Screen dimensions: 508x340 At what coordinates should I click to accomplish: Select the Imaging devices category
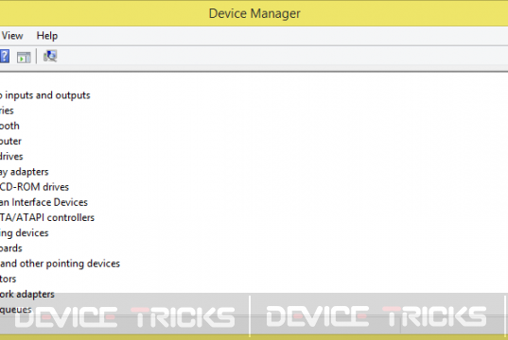coord(25,233)
